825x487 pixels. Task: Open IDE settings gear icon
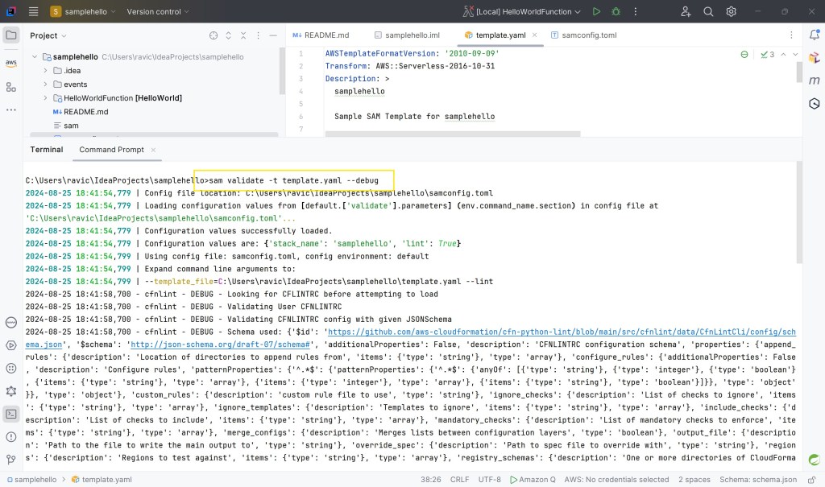[731, 12]
